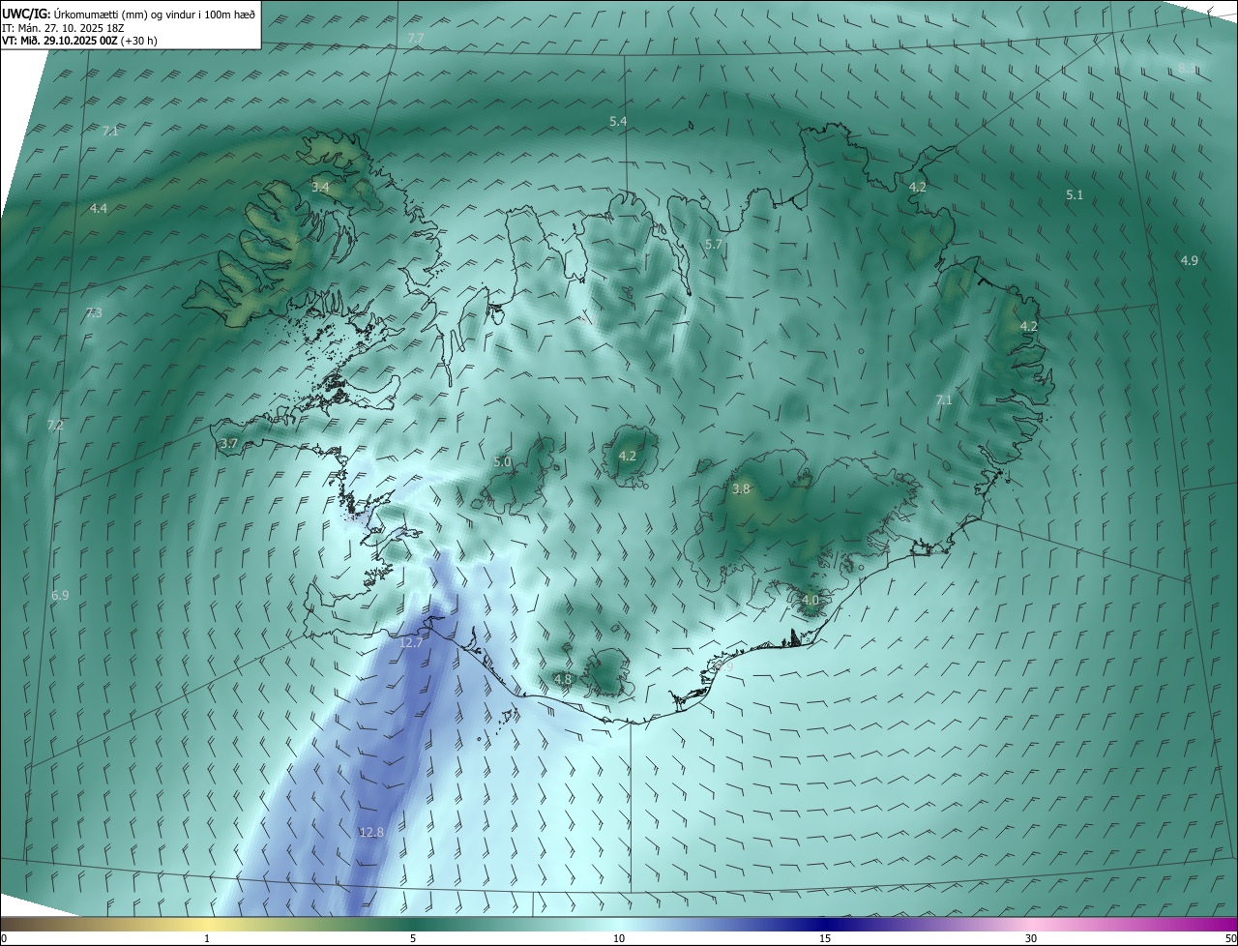Screen dimensions: 1238x946
Task: Select the valid time 'VT: Mið. 29.10.2025 00Z (+30 h)'
Action: 79,41
